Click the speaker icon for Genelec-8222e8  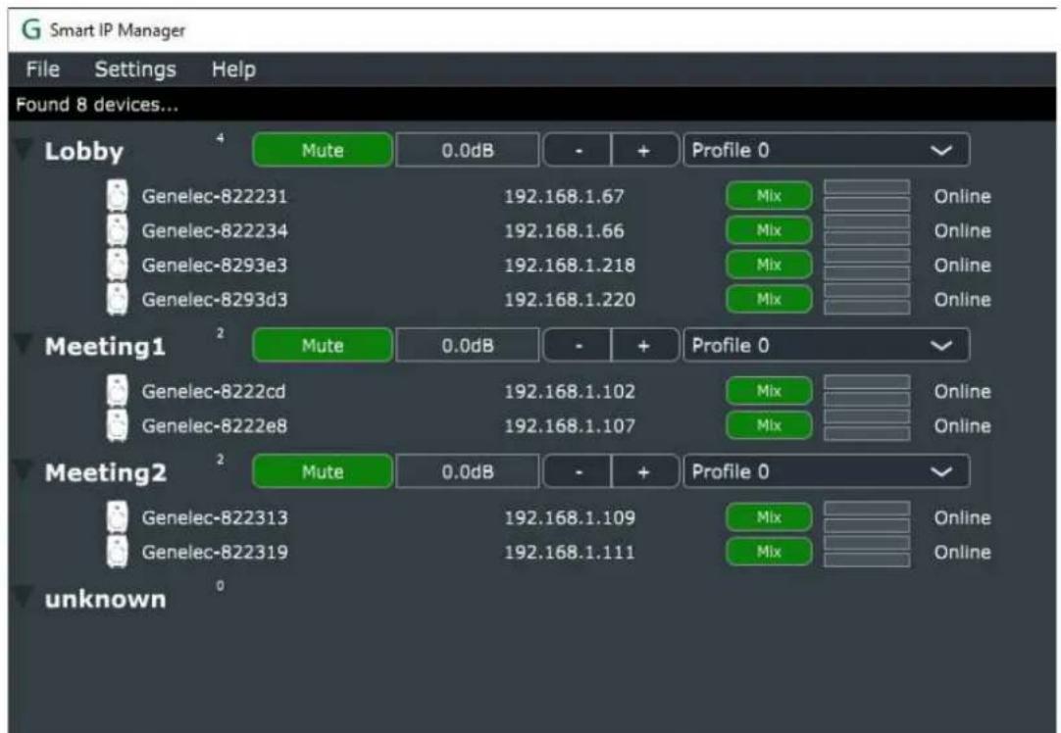click(118, 425)
